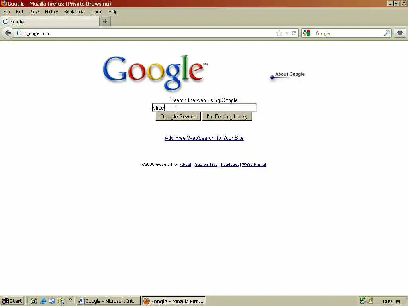Image resolution: width=408 pixels, height=306 pixels.
Task: Bookmark this page with the star icon
Action: [x=279, y=33]
